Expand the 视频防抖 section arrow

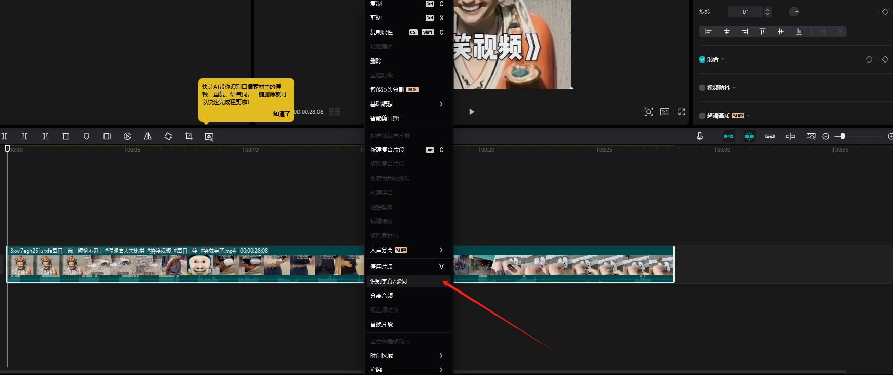coord(734,88)
